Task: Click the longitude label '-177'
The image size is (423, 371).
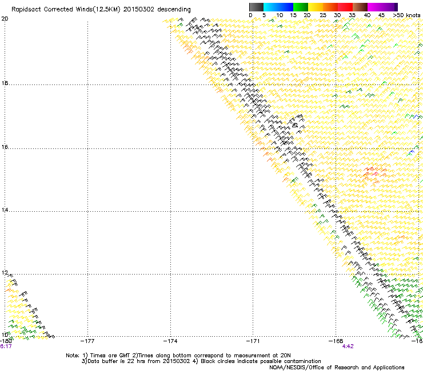Action: 87,341
